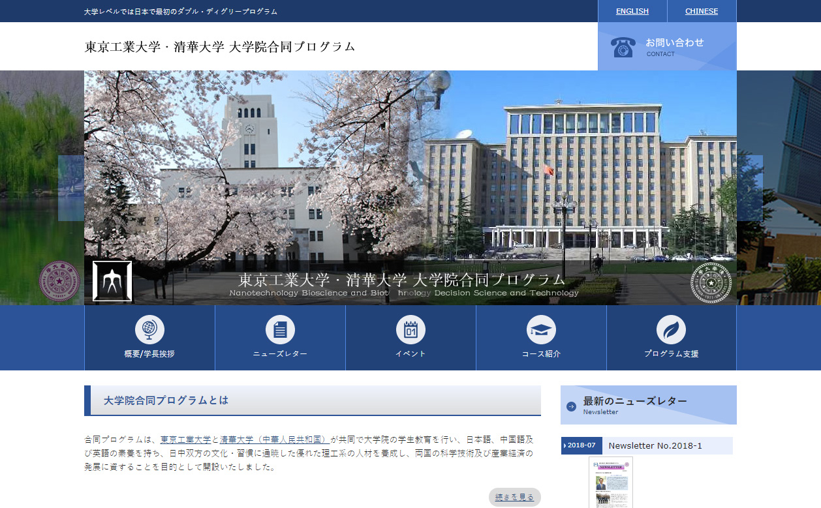Click the arrow icon beside 最新のニューズレター
Screen dimensions: 821x508
click(572, 406)
